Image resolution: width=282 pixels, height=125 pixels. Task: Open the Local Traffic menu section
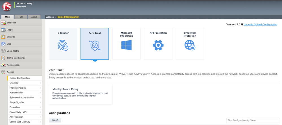tap(21, 51)
